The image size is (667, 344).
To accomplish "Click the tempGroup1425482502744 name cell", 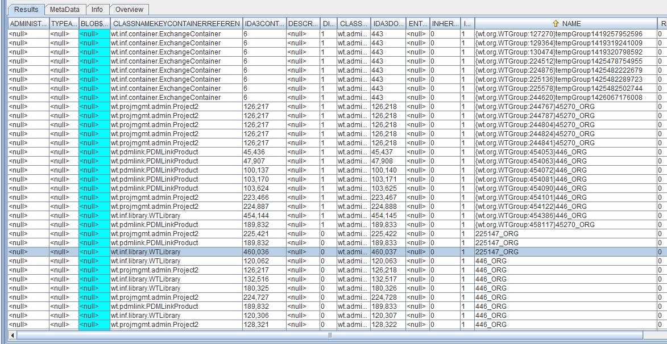I will (x=566, y=89).
